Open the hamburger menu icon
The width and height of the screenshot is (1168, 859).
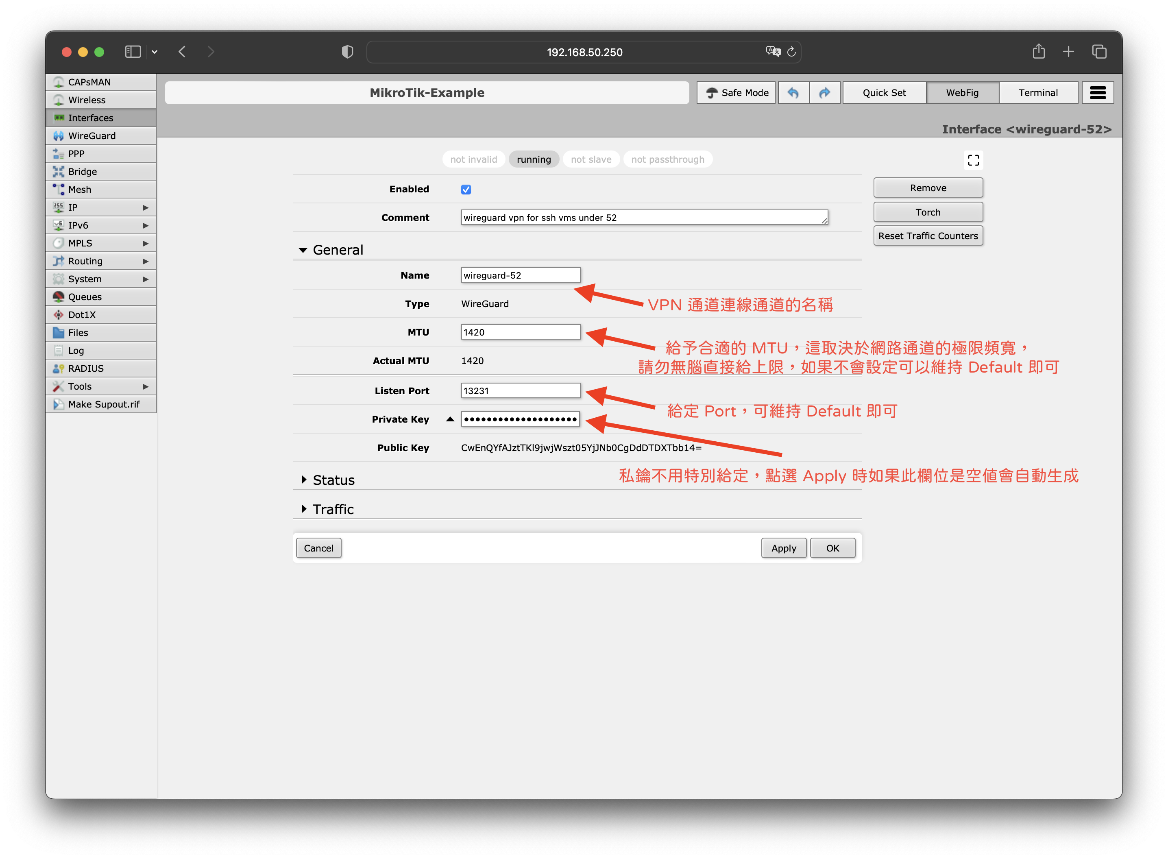point(1097,93)
